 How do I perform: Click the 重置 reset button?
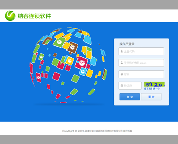click(151, 97)
